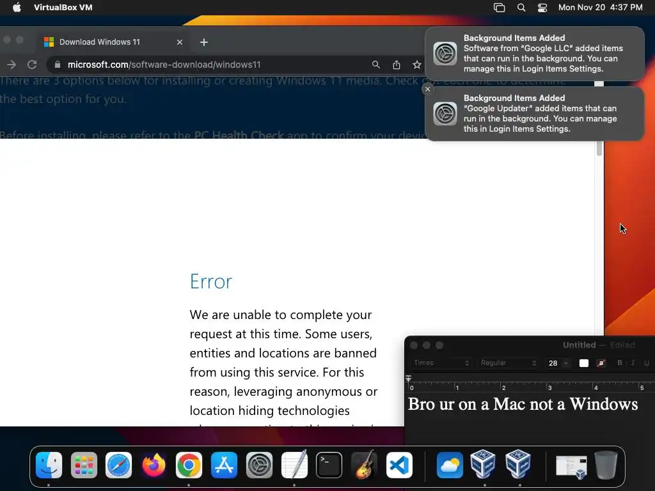Screen dimensions: 655x491
Task: Launch Visual Studio Code from Dock
Action: (x=399, y=465)
